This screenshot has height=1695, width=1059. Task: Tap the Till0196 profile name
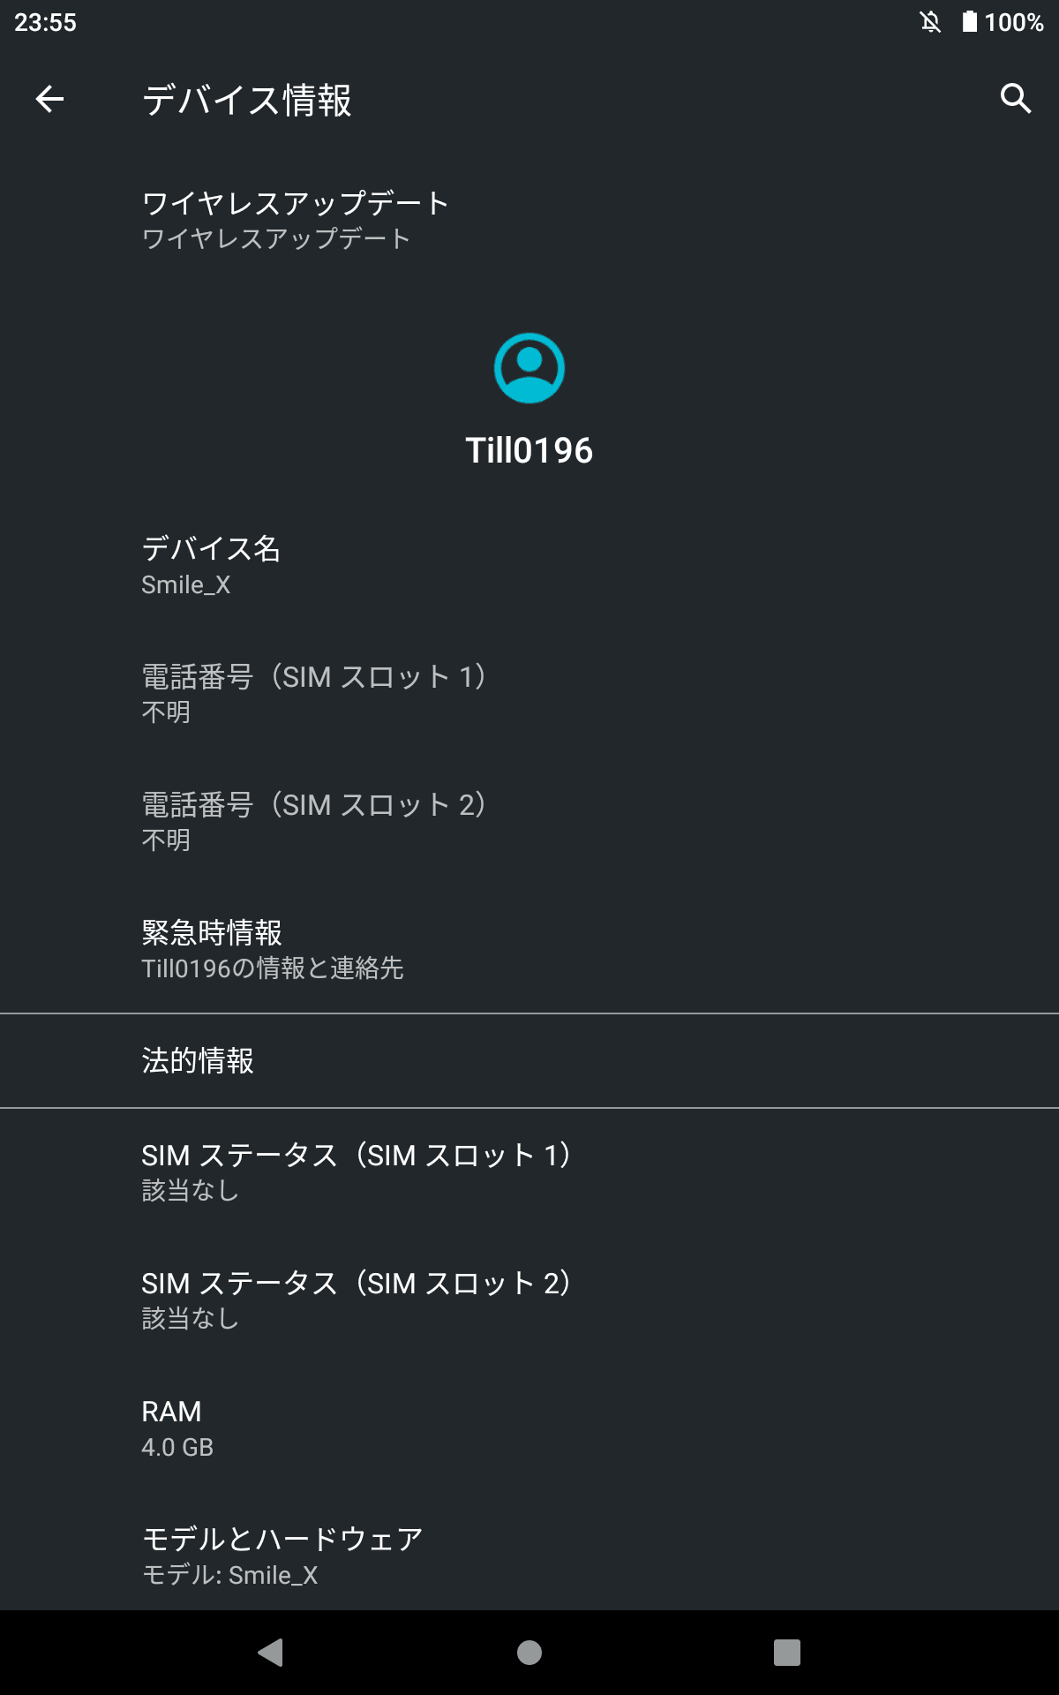click(529, 450)
